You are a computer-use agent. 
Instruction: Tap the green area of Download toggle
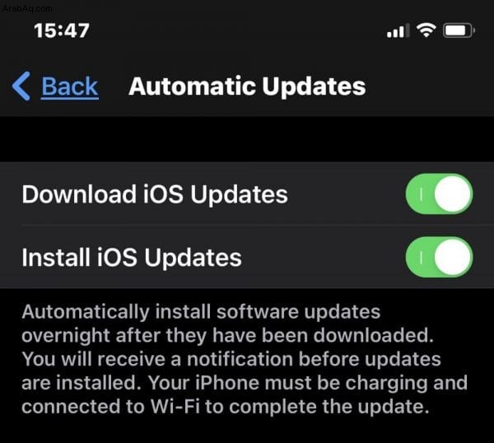tap(420, 194)
